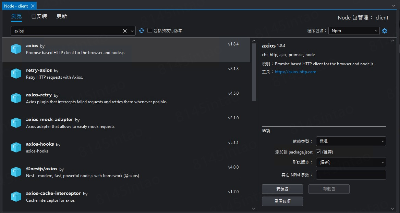Close the Node - client tab
Image resolution: width=400 pixels, height=213 pixels.
click(33, 6)
